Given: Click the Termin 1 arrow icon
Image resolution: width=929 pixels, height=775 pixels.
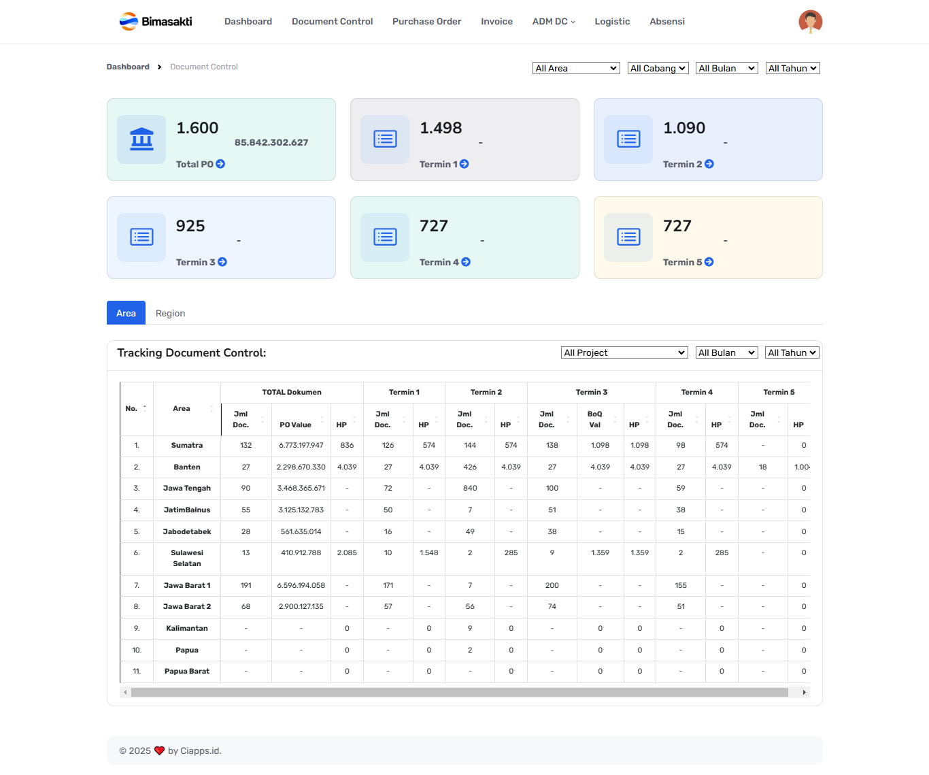Looking at the screenshot, I should (x=464, y=164).
